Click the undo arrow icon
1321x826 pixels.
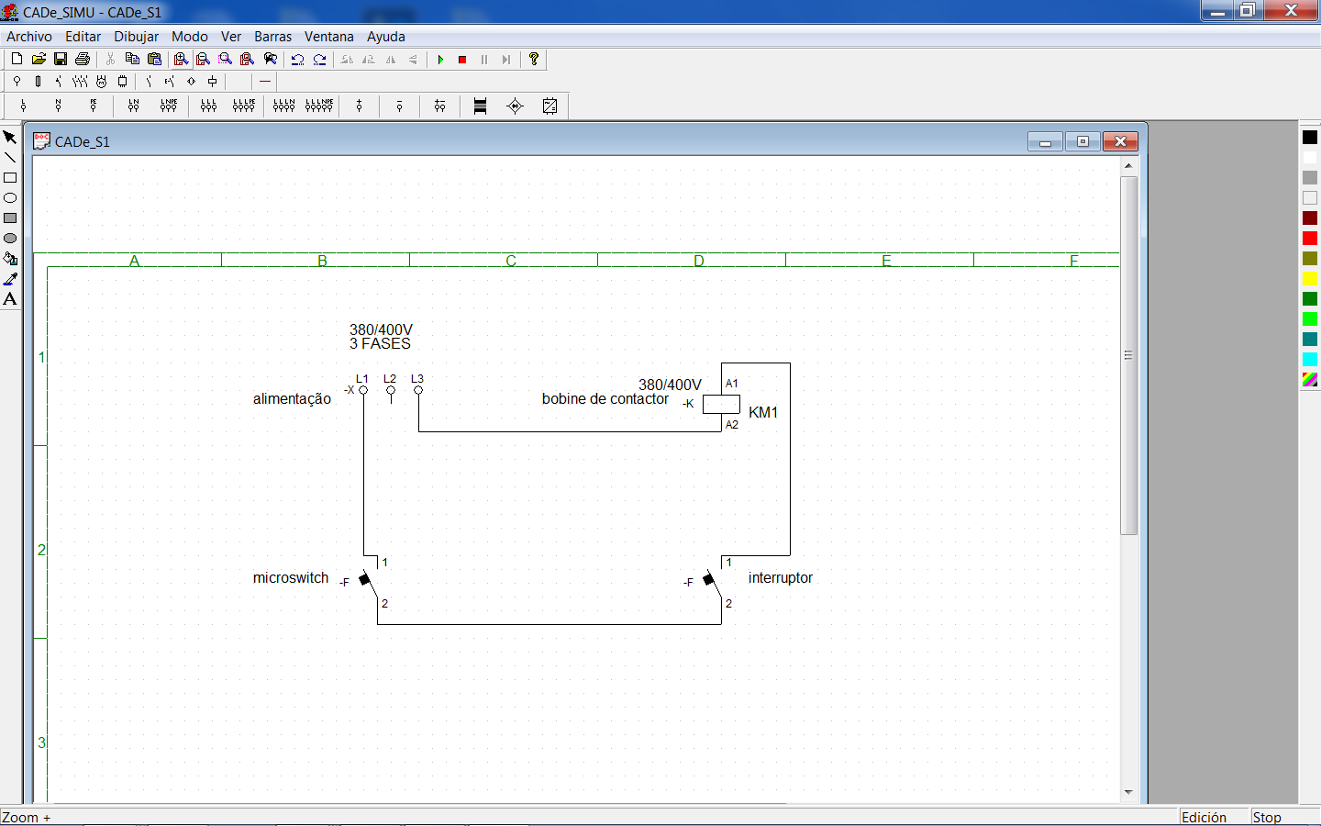297,60
